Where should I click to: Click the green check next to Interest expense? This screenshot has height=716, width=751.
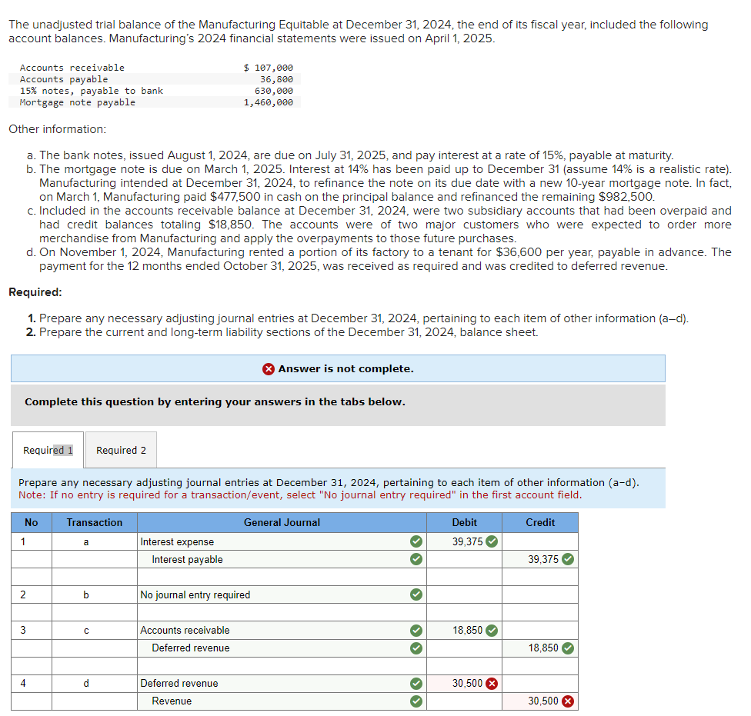coord(416,541)
